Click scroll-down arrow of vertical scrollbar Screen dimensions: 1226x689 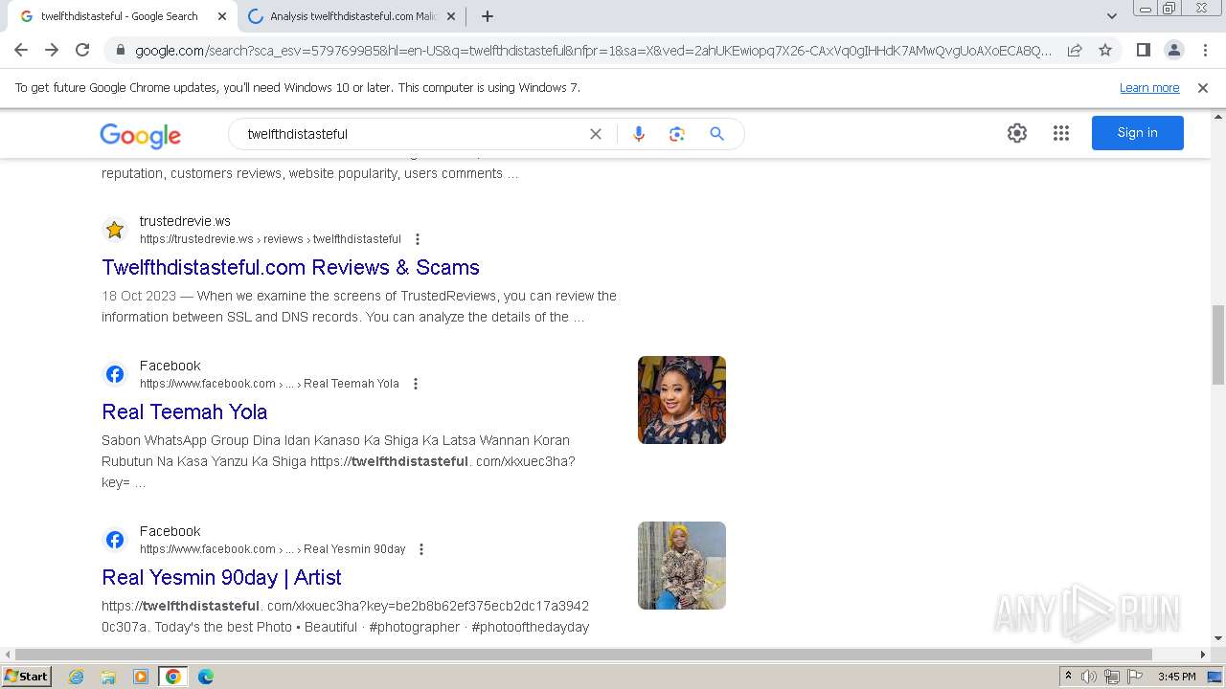point(1217,638)
